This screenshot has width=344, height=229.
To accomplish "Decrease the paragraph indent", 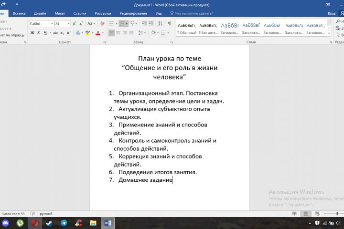I will tap(144, 23).
